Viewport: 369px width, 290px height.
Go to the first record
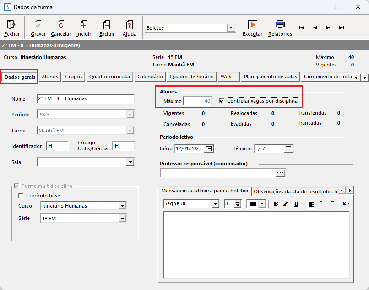point(302,28)
